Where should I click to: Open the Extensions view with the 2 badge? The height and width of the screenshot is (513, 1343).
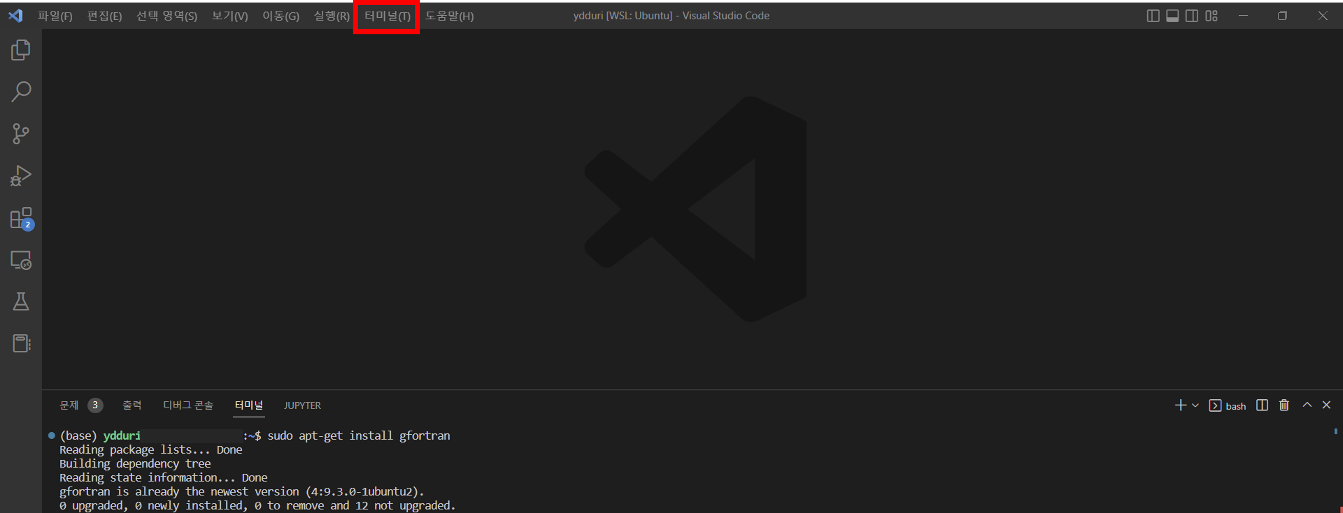(x=21, y=218)
